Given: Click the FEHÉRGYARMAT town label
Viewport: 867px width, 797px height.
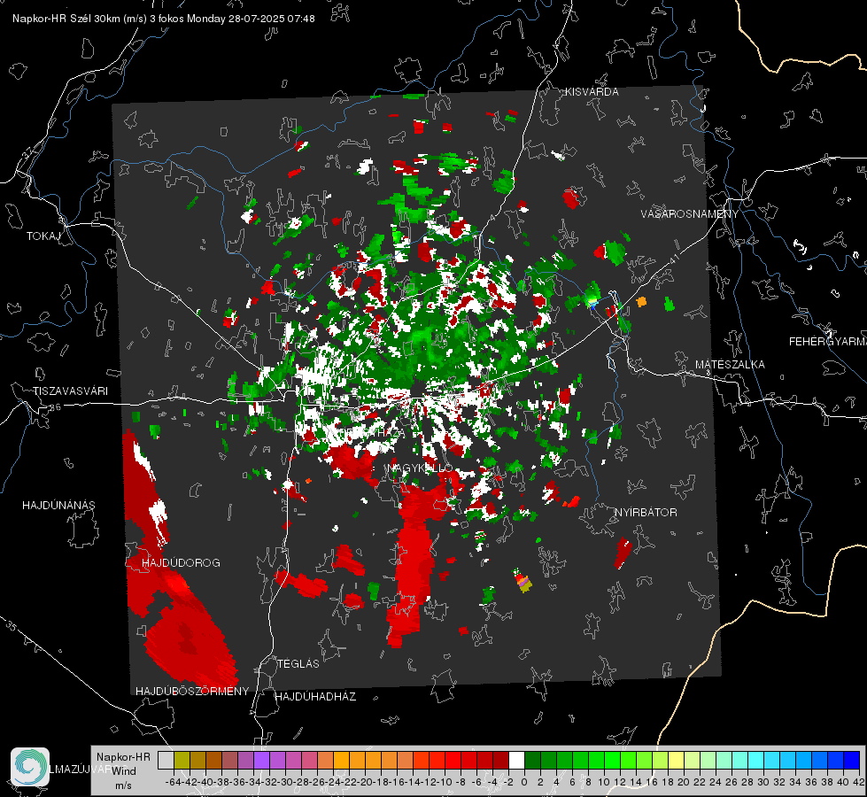Looking at the screenshot, I should (827, 342).
